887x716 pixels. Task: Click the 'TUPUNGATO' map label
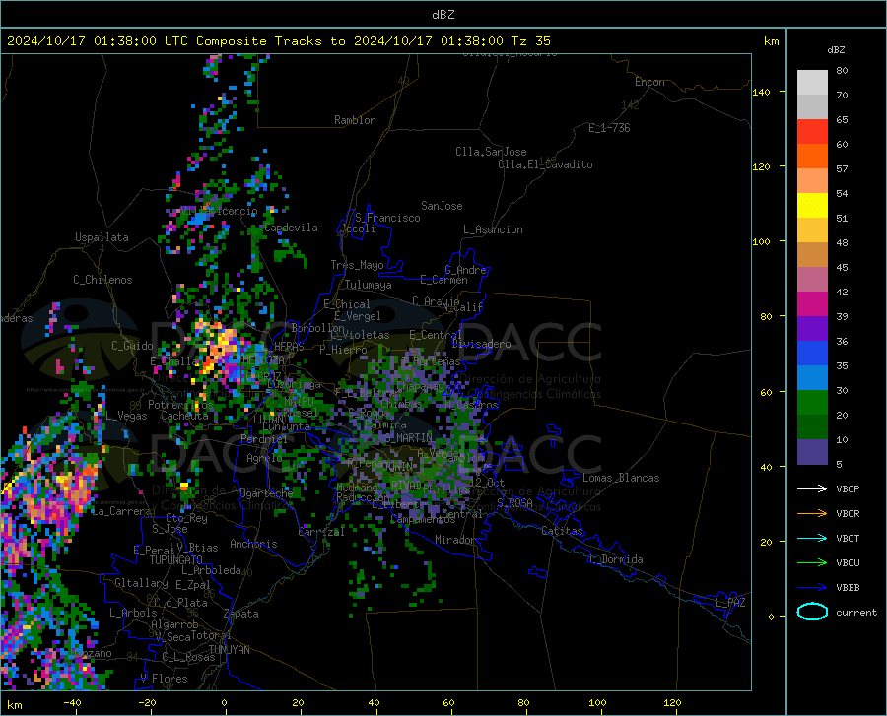click(176, 560)
